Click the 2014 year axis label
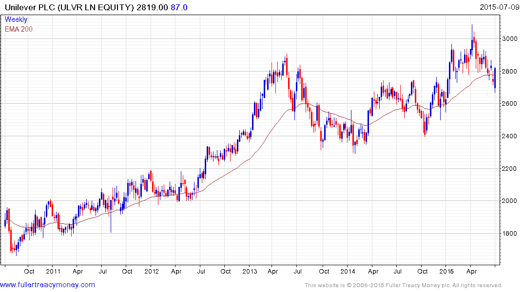 pyautogui.click(x=348, y=271)
